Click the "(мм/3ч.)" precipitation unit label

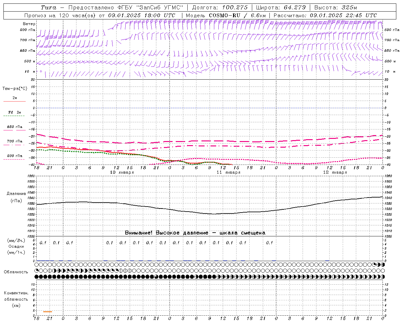pyautogui.click(x=16, y=240)
